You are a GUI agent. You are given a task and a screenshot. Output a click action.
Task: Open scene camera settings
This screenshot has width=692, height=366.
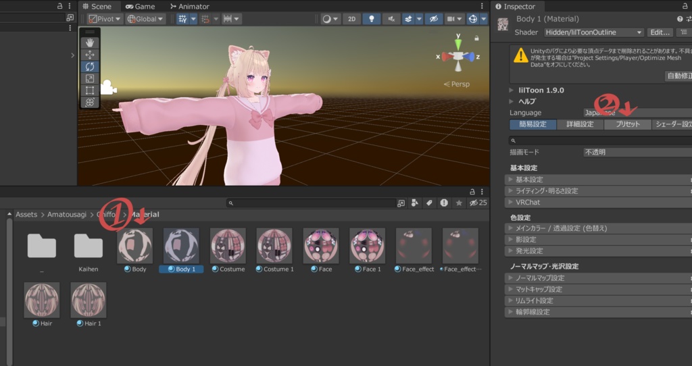[453, 19]
